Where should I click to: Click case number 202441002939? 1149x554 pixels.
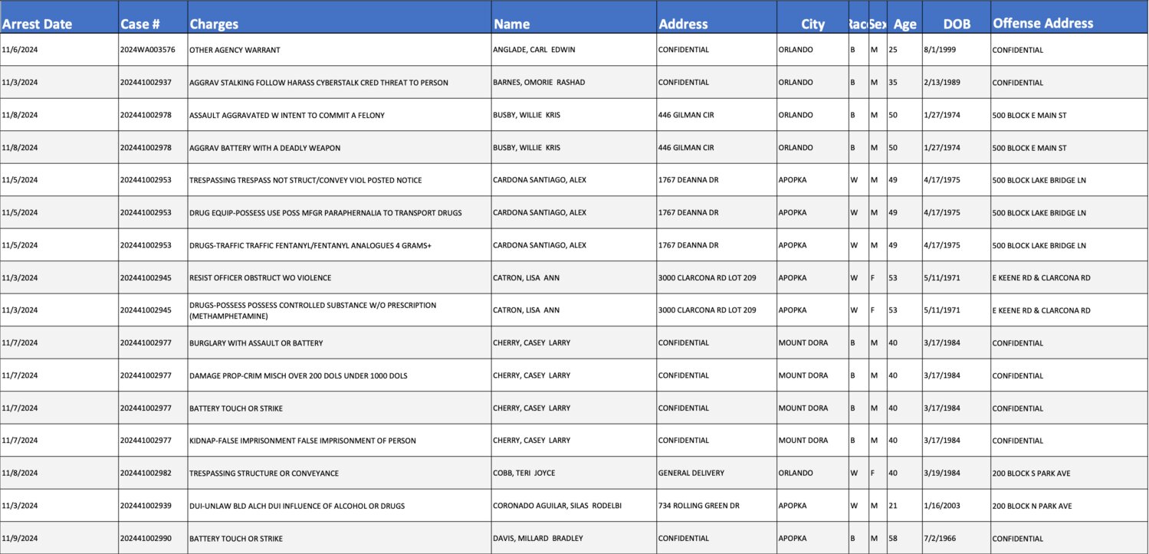153,506
